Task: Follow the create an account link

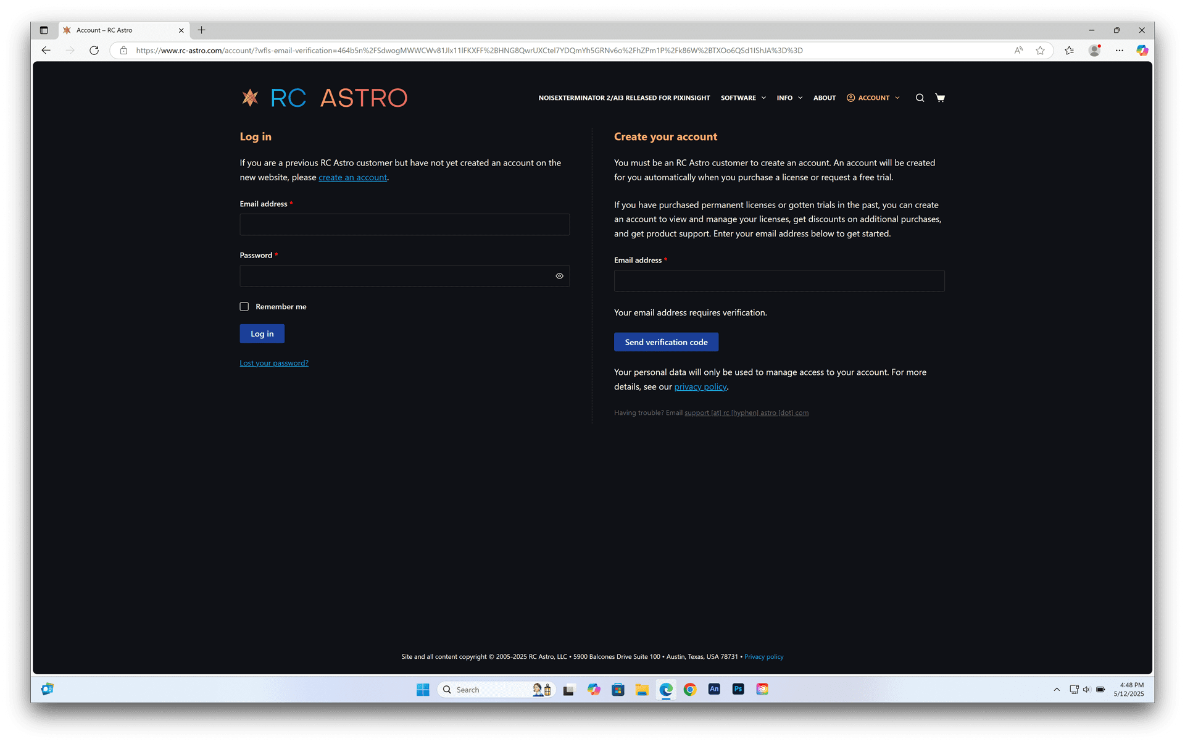Action: coord(352,177)
